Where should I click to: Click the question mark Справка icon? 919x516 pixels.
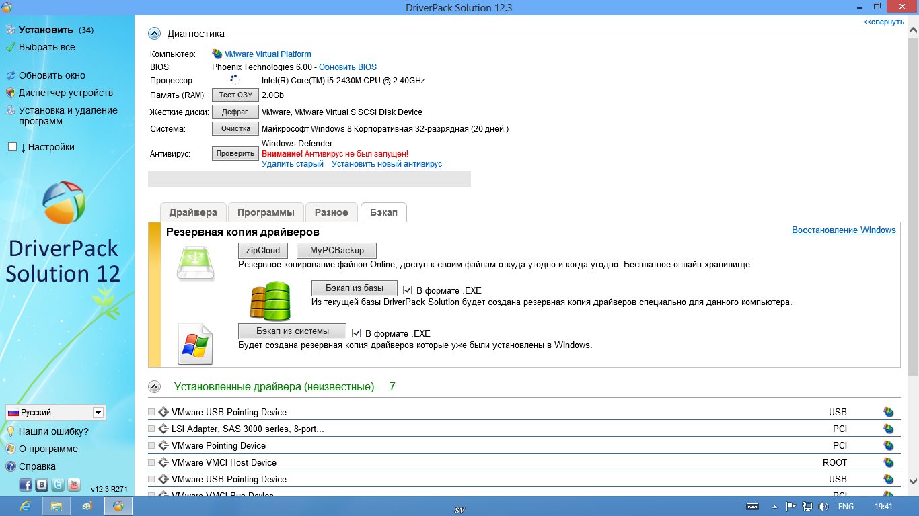point(10,466)
